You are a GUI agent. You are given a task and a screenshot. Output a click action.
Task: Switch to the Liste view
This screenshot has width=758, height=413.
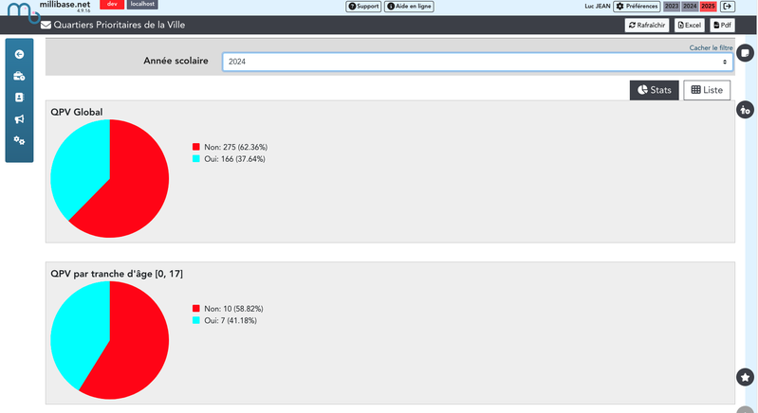coord(707,90)
